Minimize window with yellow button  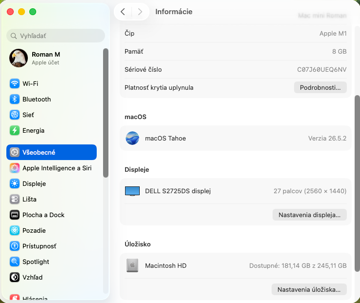pos(21,12)
